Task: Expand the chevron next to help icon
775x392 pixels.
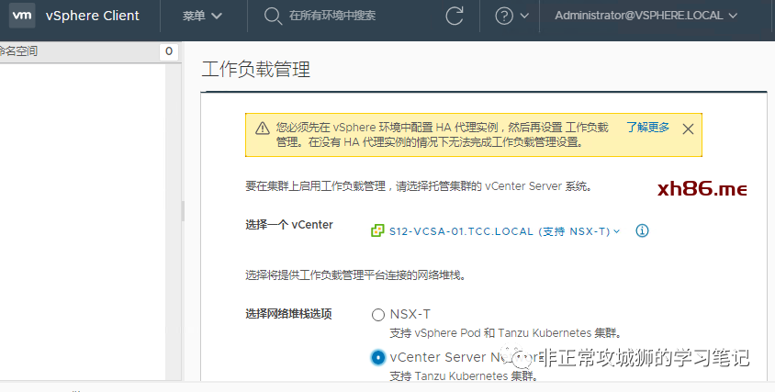Action: point(524,16)
